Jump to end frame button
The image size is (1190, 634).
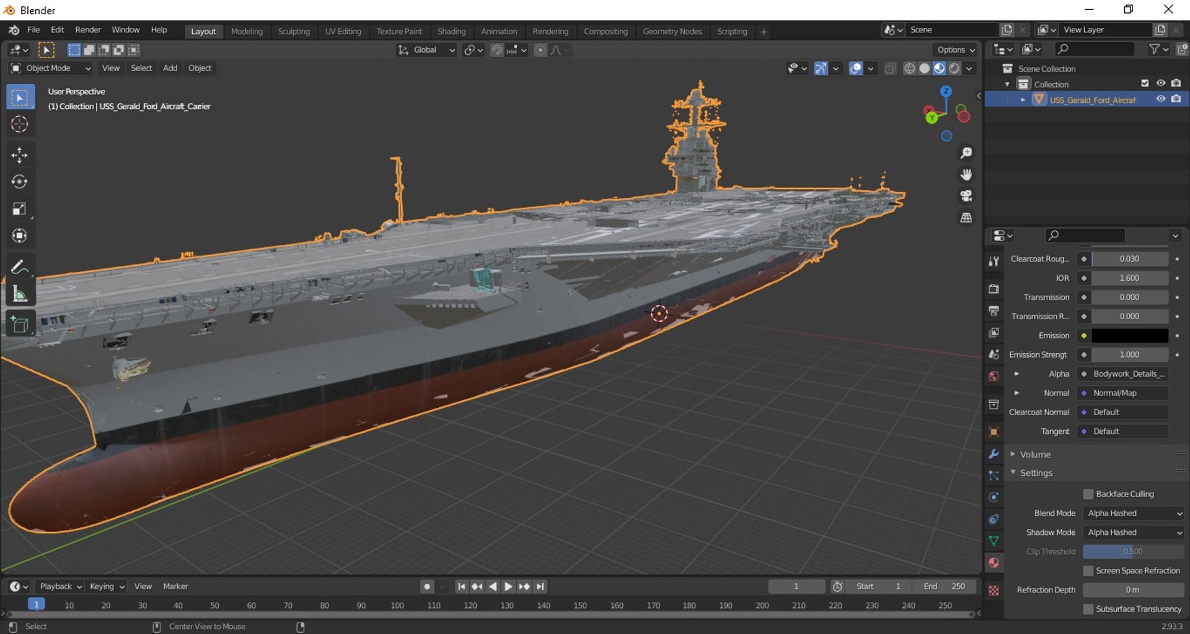[540, 586]
